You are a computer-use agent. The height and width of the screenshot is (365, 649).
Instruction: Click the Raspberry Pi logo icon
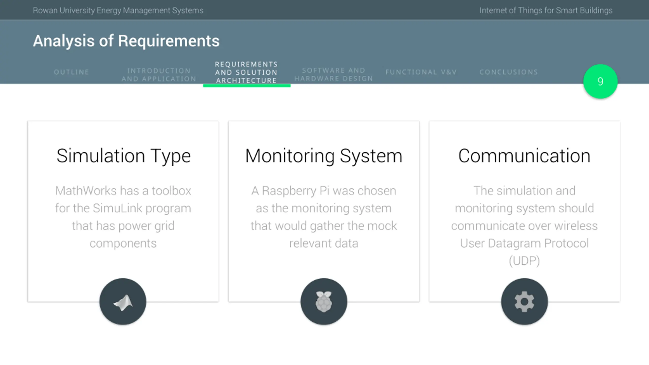(324, 302)
